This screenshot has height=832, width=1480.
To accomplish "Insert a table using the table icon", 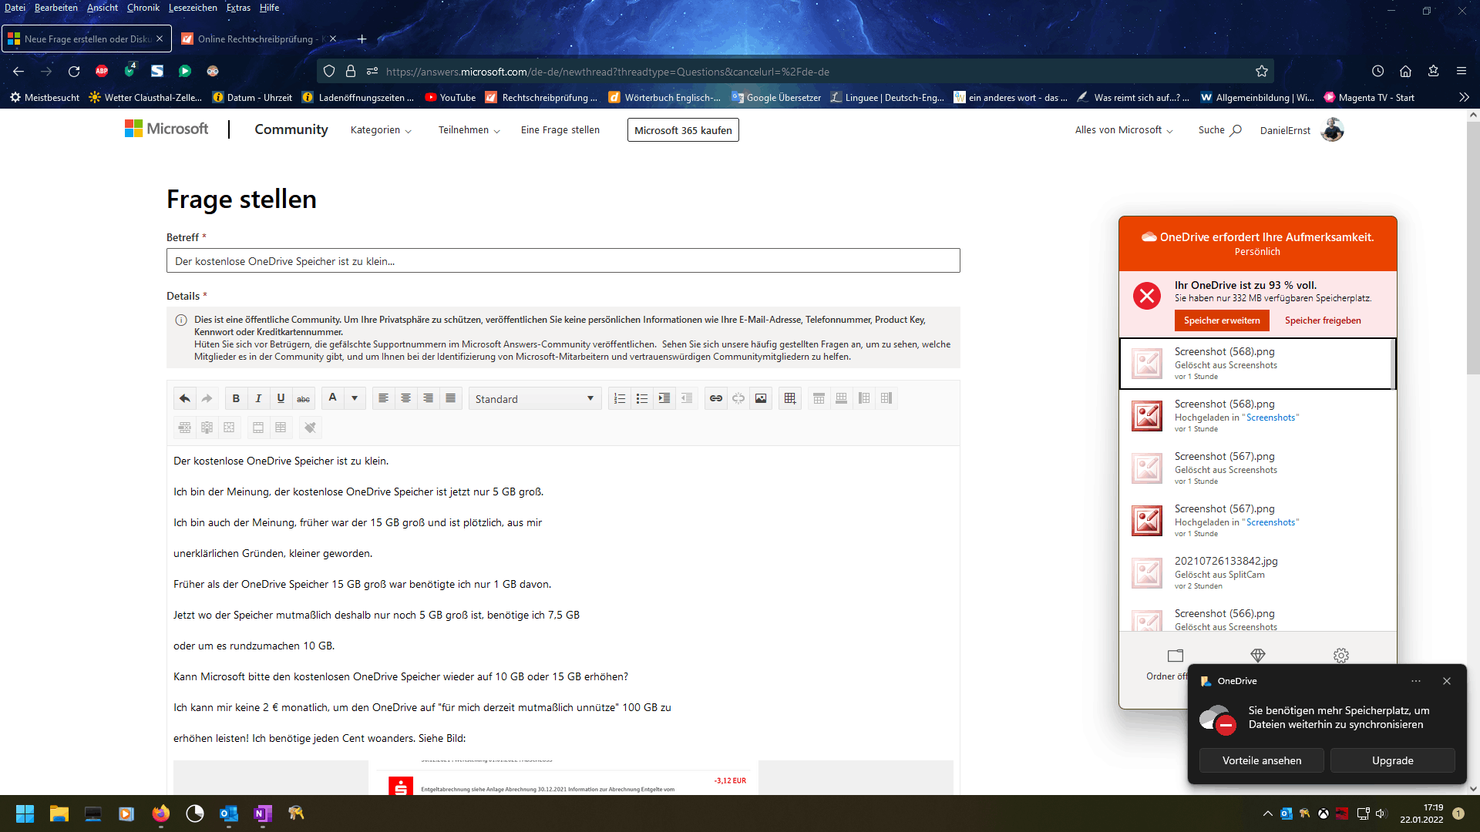I will click(790, 398).
